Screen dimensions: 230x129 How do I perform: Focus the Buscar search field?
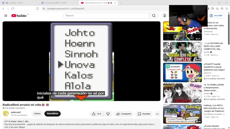(x=106, y=16)
